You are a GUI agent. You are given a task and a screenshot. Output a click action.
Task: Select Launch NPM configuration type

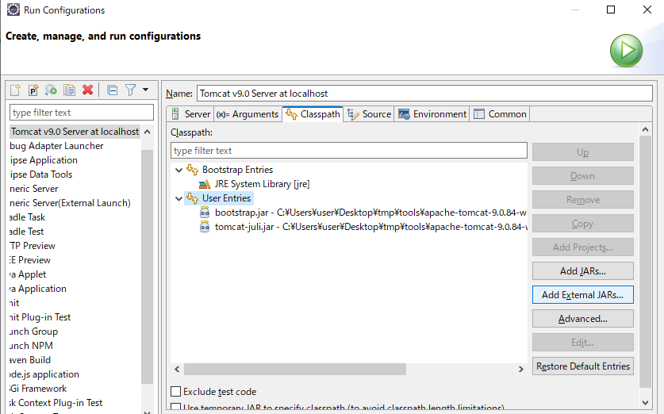(x=31, y=346)
